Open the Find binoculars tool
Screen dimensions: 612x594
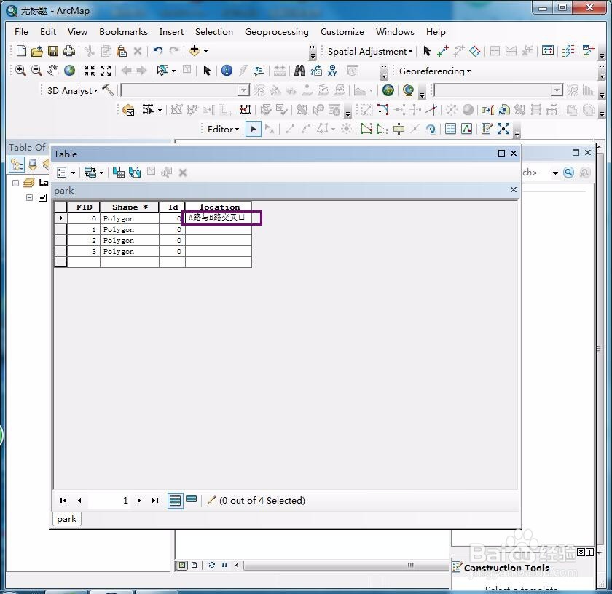pyautogui.click(x=299, y=71)
